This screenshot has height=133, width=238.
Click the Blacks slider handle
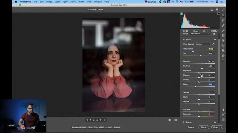[x=196, y=86]
